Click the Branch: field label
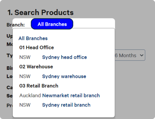The image size is (155, 119). [15, 25]
